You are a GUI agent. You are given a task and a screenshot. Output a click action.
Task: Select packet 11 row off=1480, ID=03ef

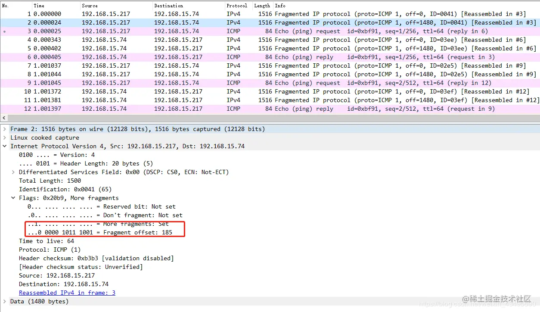click(270, 100)
